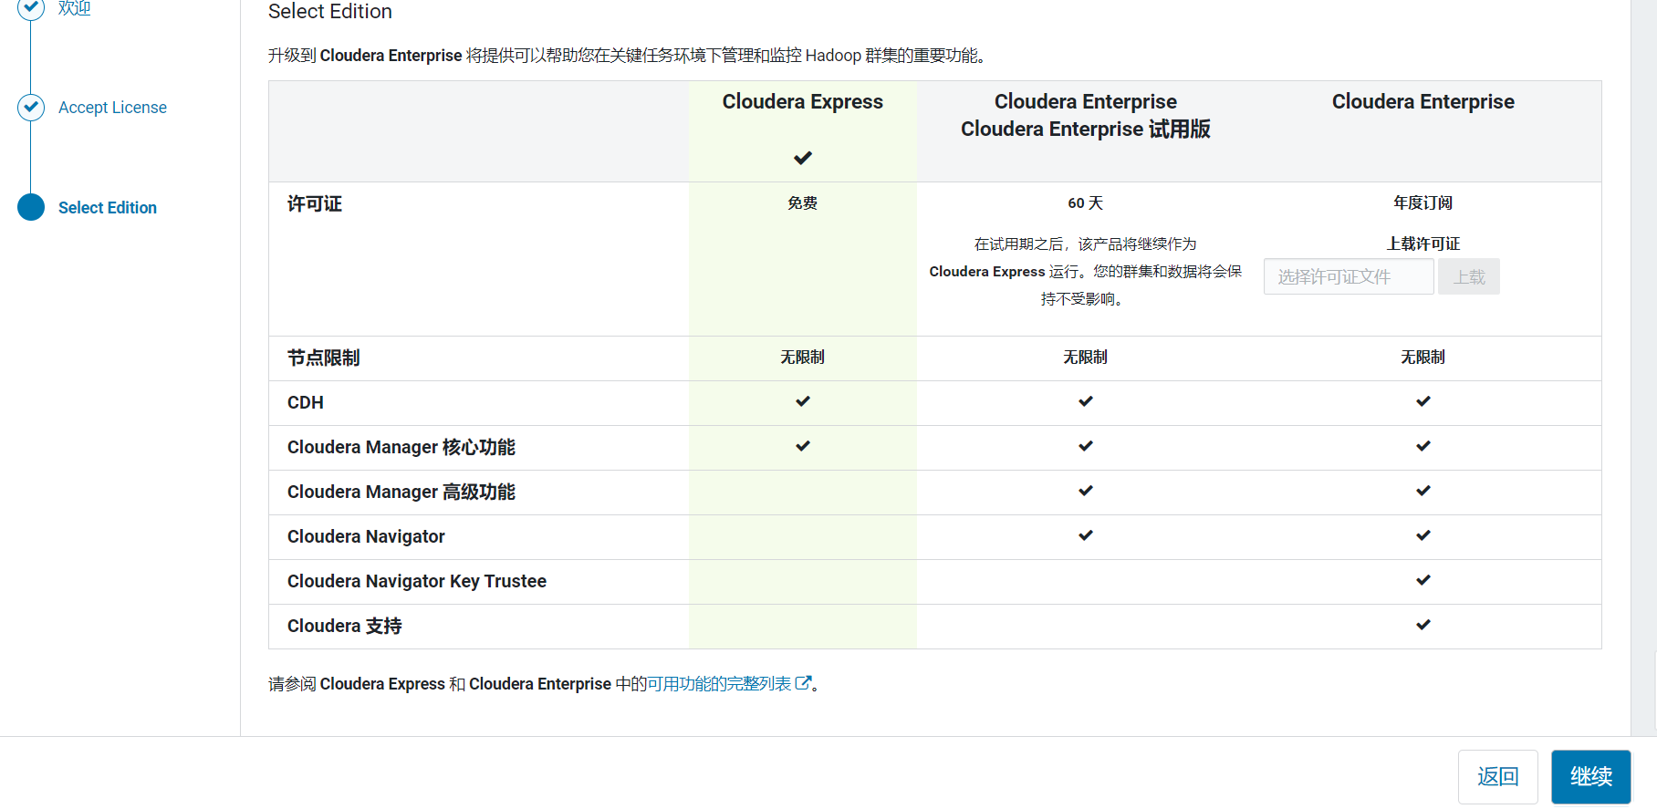
Task: Click the Cloudera Manager 核心功能 row label
Action: [x=401, y=447]
